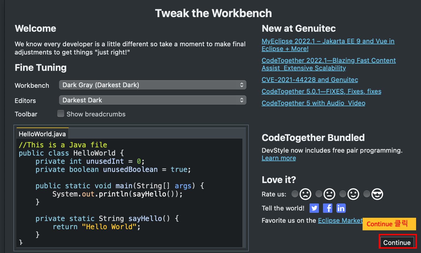
Task: Click 'private boolean unusedBoolean = true;' line
Action: point(113,169)
